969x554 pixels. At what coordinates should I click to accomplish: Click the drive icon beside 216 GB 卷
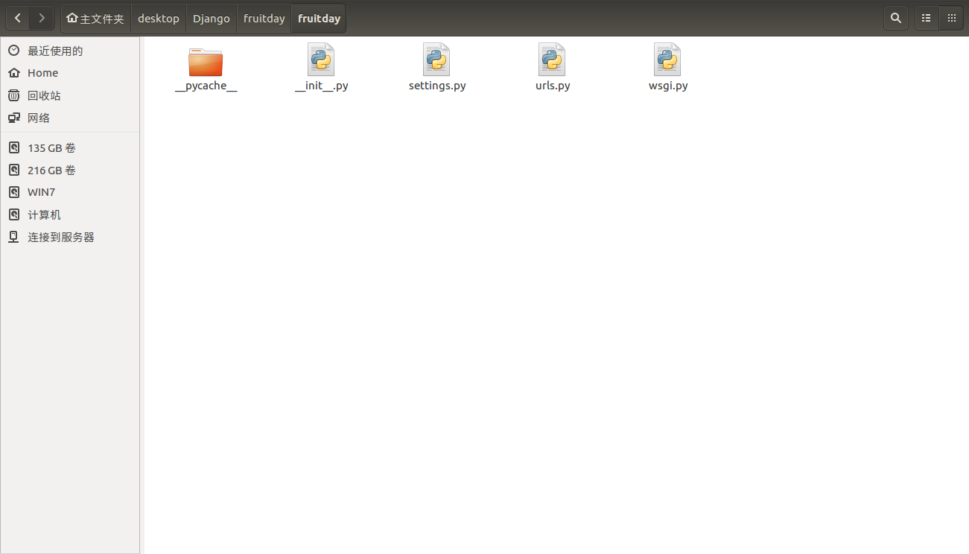(13, 170)
